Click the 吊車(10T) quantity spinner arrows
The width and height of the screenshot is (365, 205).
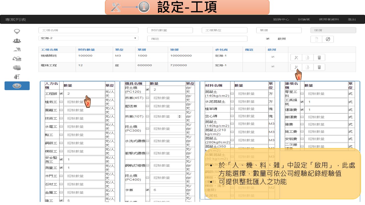pos(179,116)
